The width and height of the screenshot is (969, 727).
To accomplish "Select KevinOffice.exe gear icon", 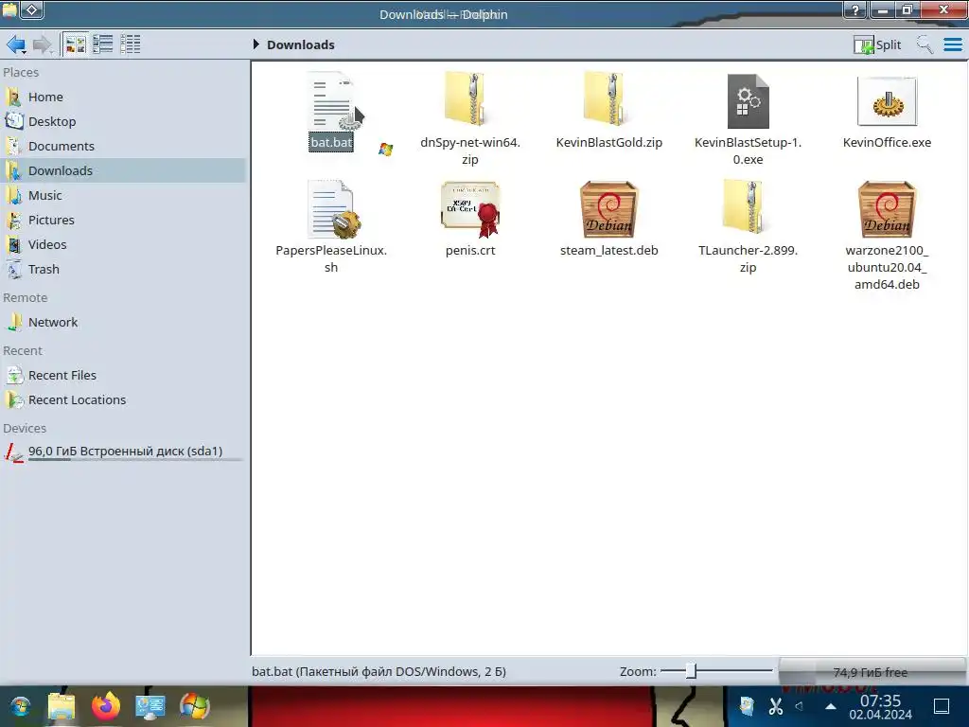I will pos(887,100).
